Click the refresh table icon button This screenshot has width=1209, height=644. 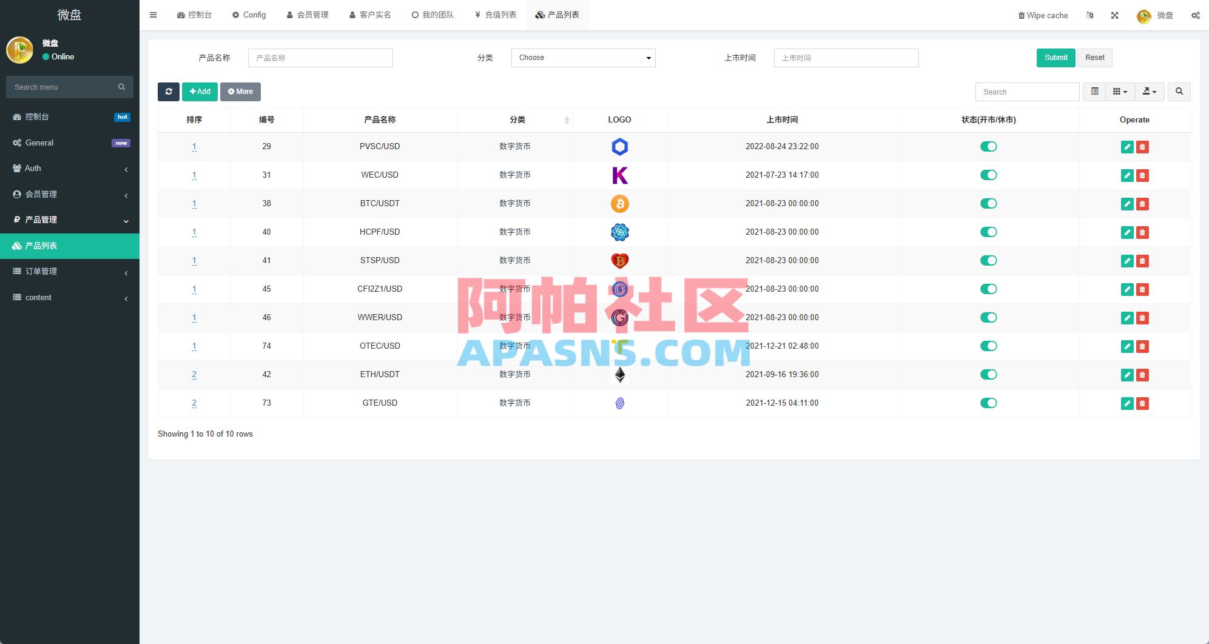click(169, 92)
